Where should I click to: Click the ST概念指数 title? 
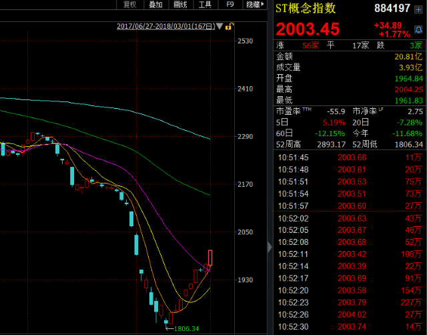pyautogui.click(x=306, y=9)
